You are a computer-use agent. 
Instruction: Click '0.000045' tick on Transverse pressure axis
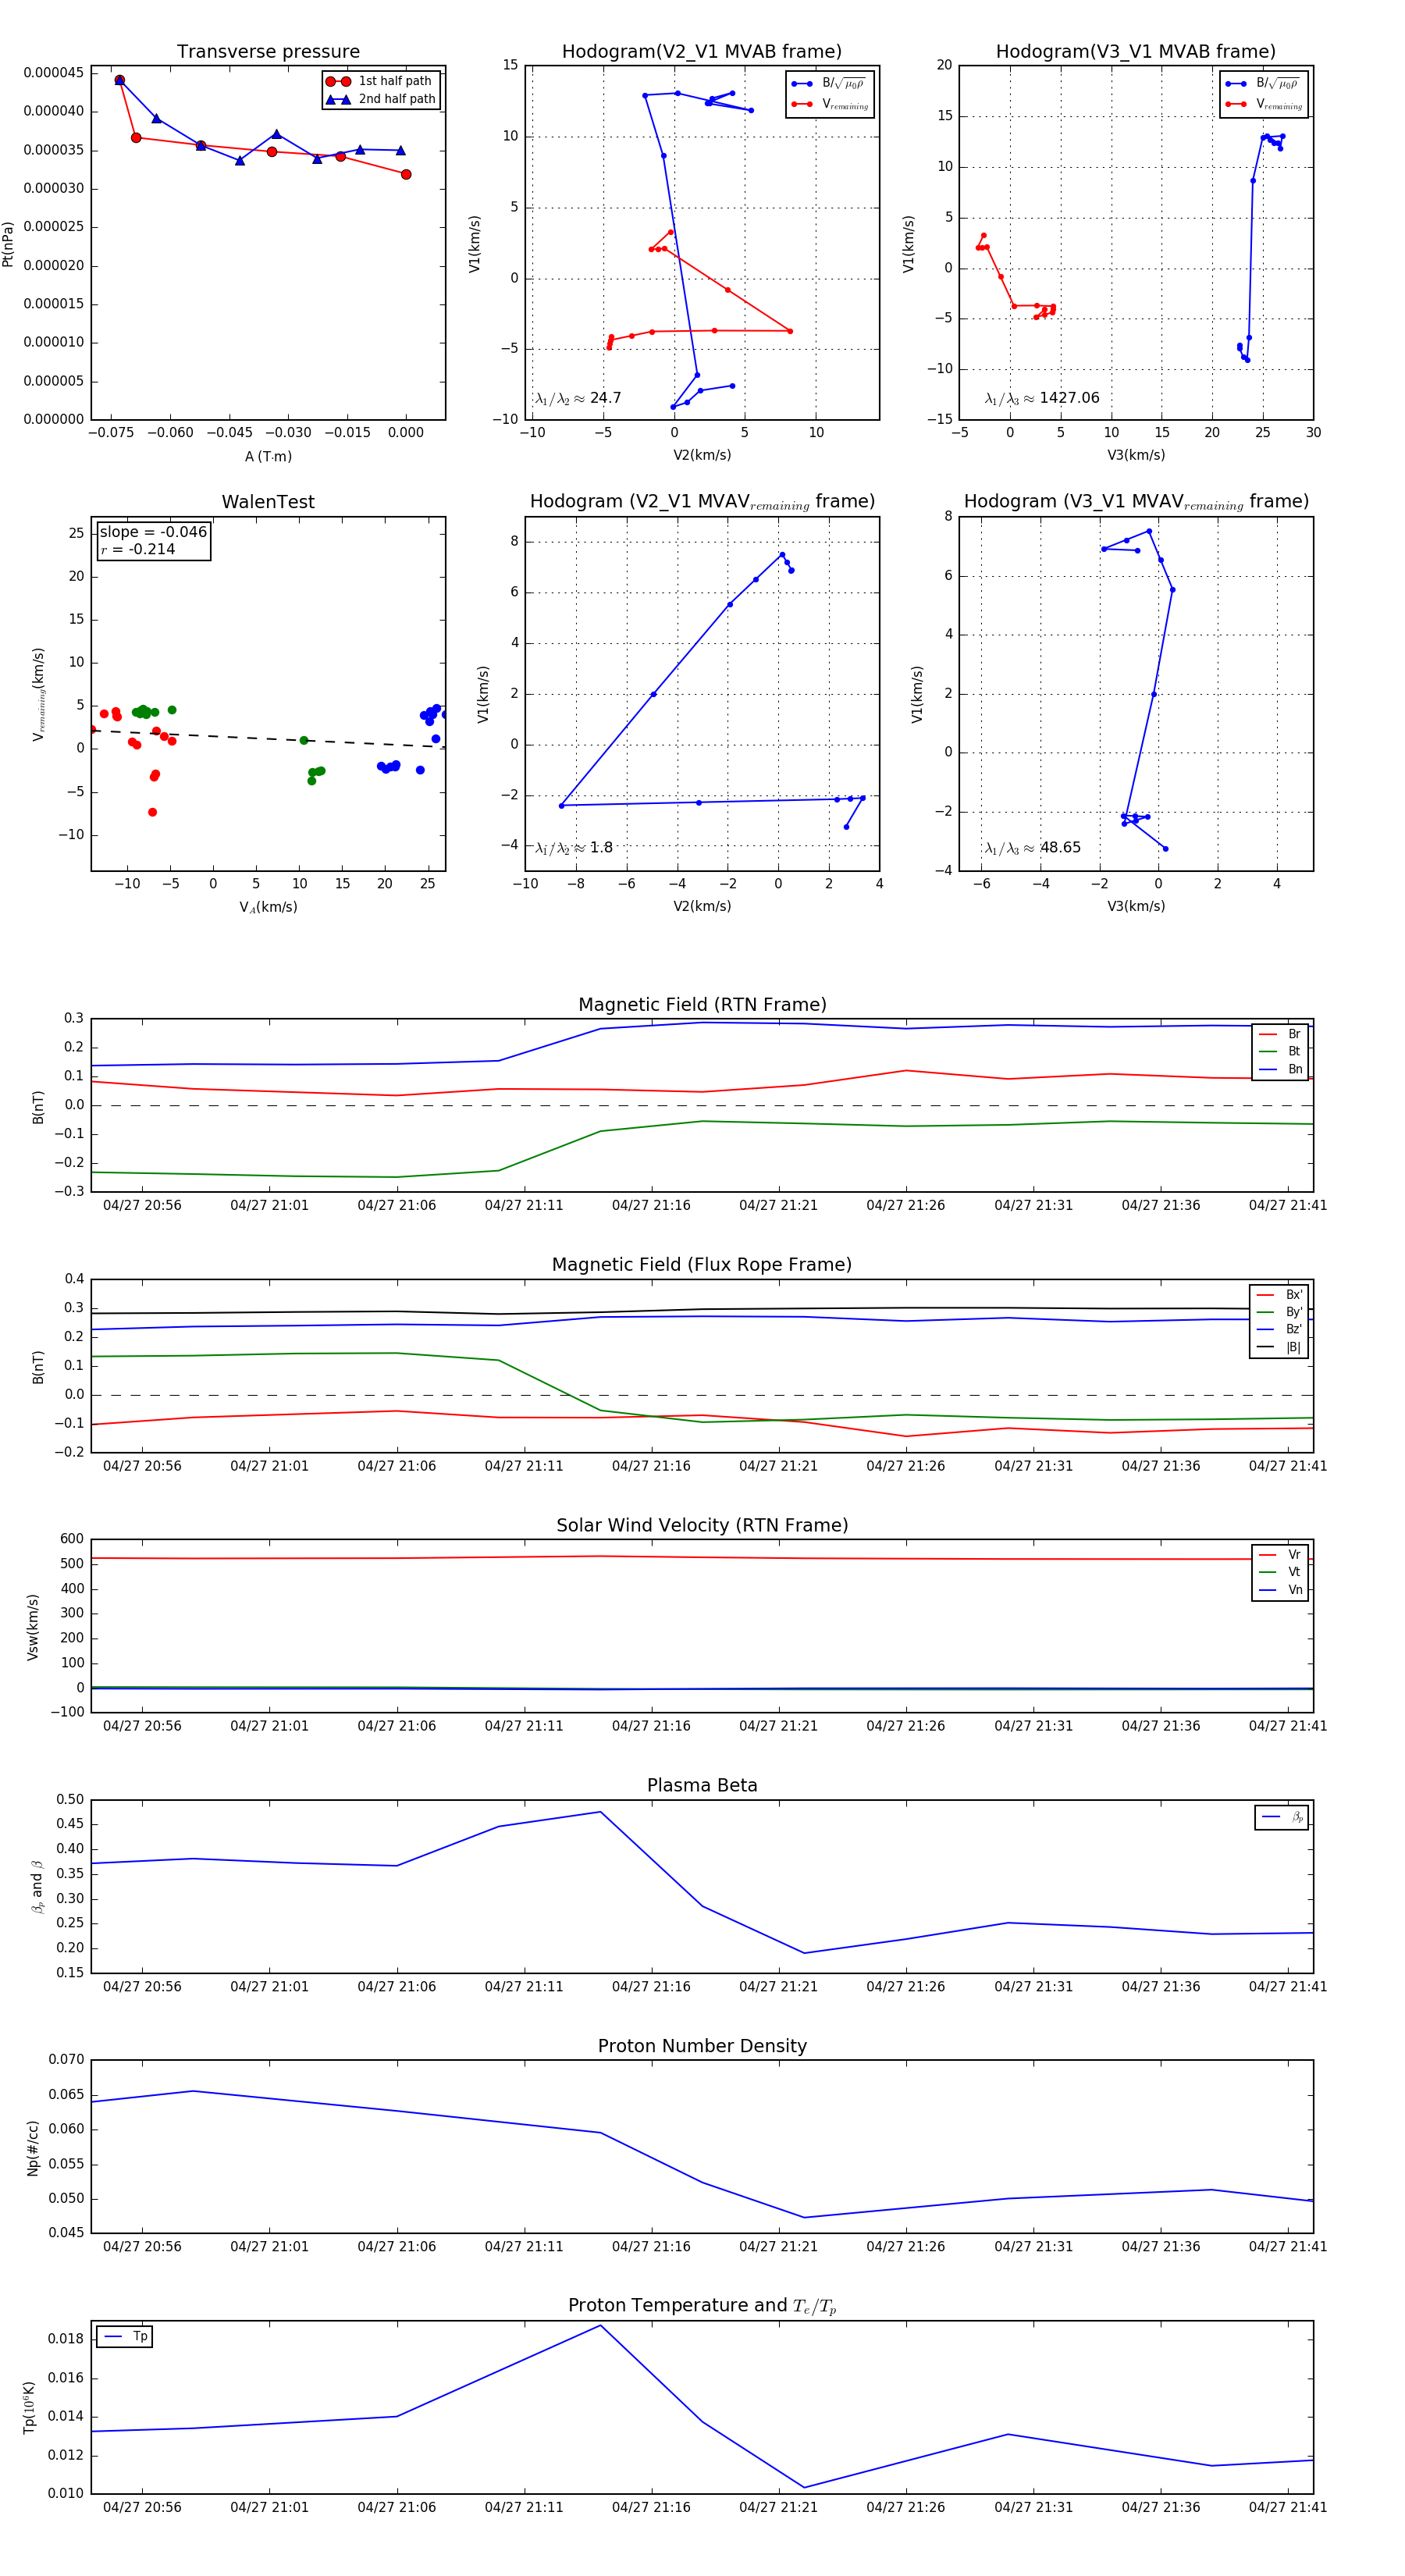pyautogui.click(x=54, y=73)
